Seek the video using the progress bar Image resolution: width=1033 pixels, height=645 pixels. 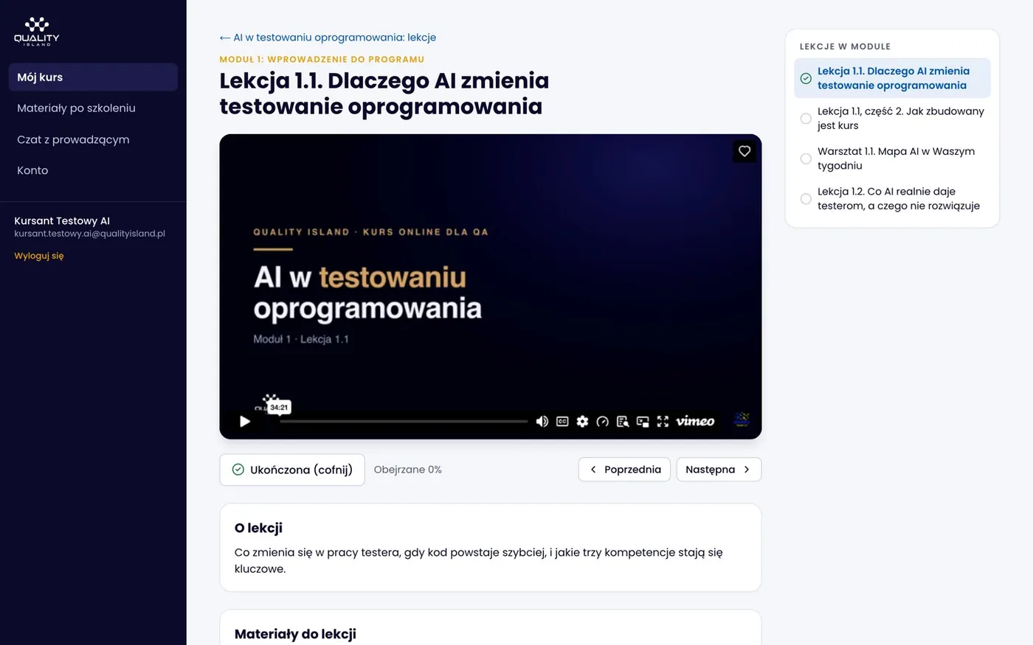(x=404, y=421)
